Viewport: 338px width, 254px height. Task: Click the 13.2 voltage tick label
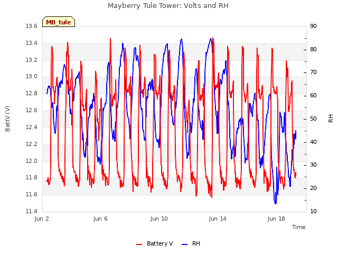32,60
